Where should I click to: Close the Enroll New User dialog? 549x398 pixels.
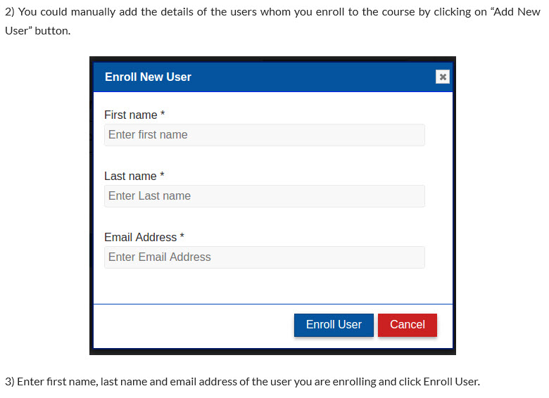(x=443, y=77)
